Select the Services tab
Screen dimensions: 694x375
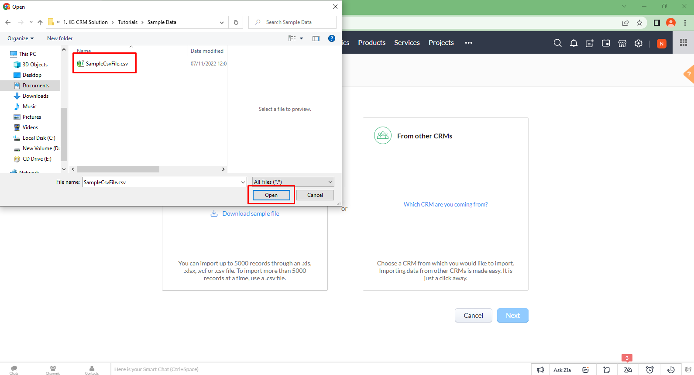tap(407, 43)
